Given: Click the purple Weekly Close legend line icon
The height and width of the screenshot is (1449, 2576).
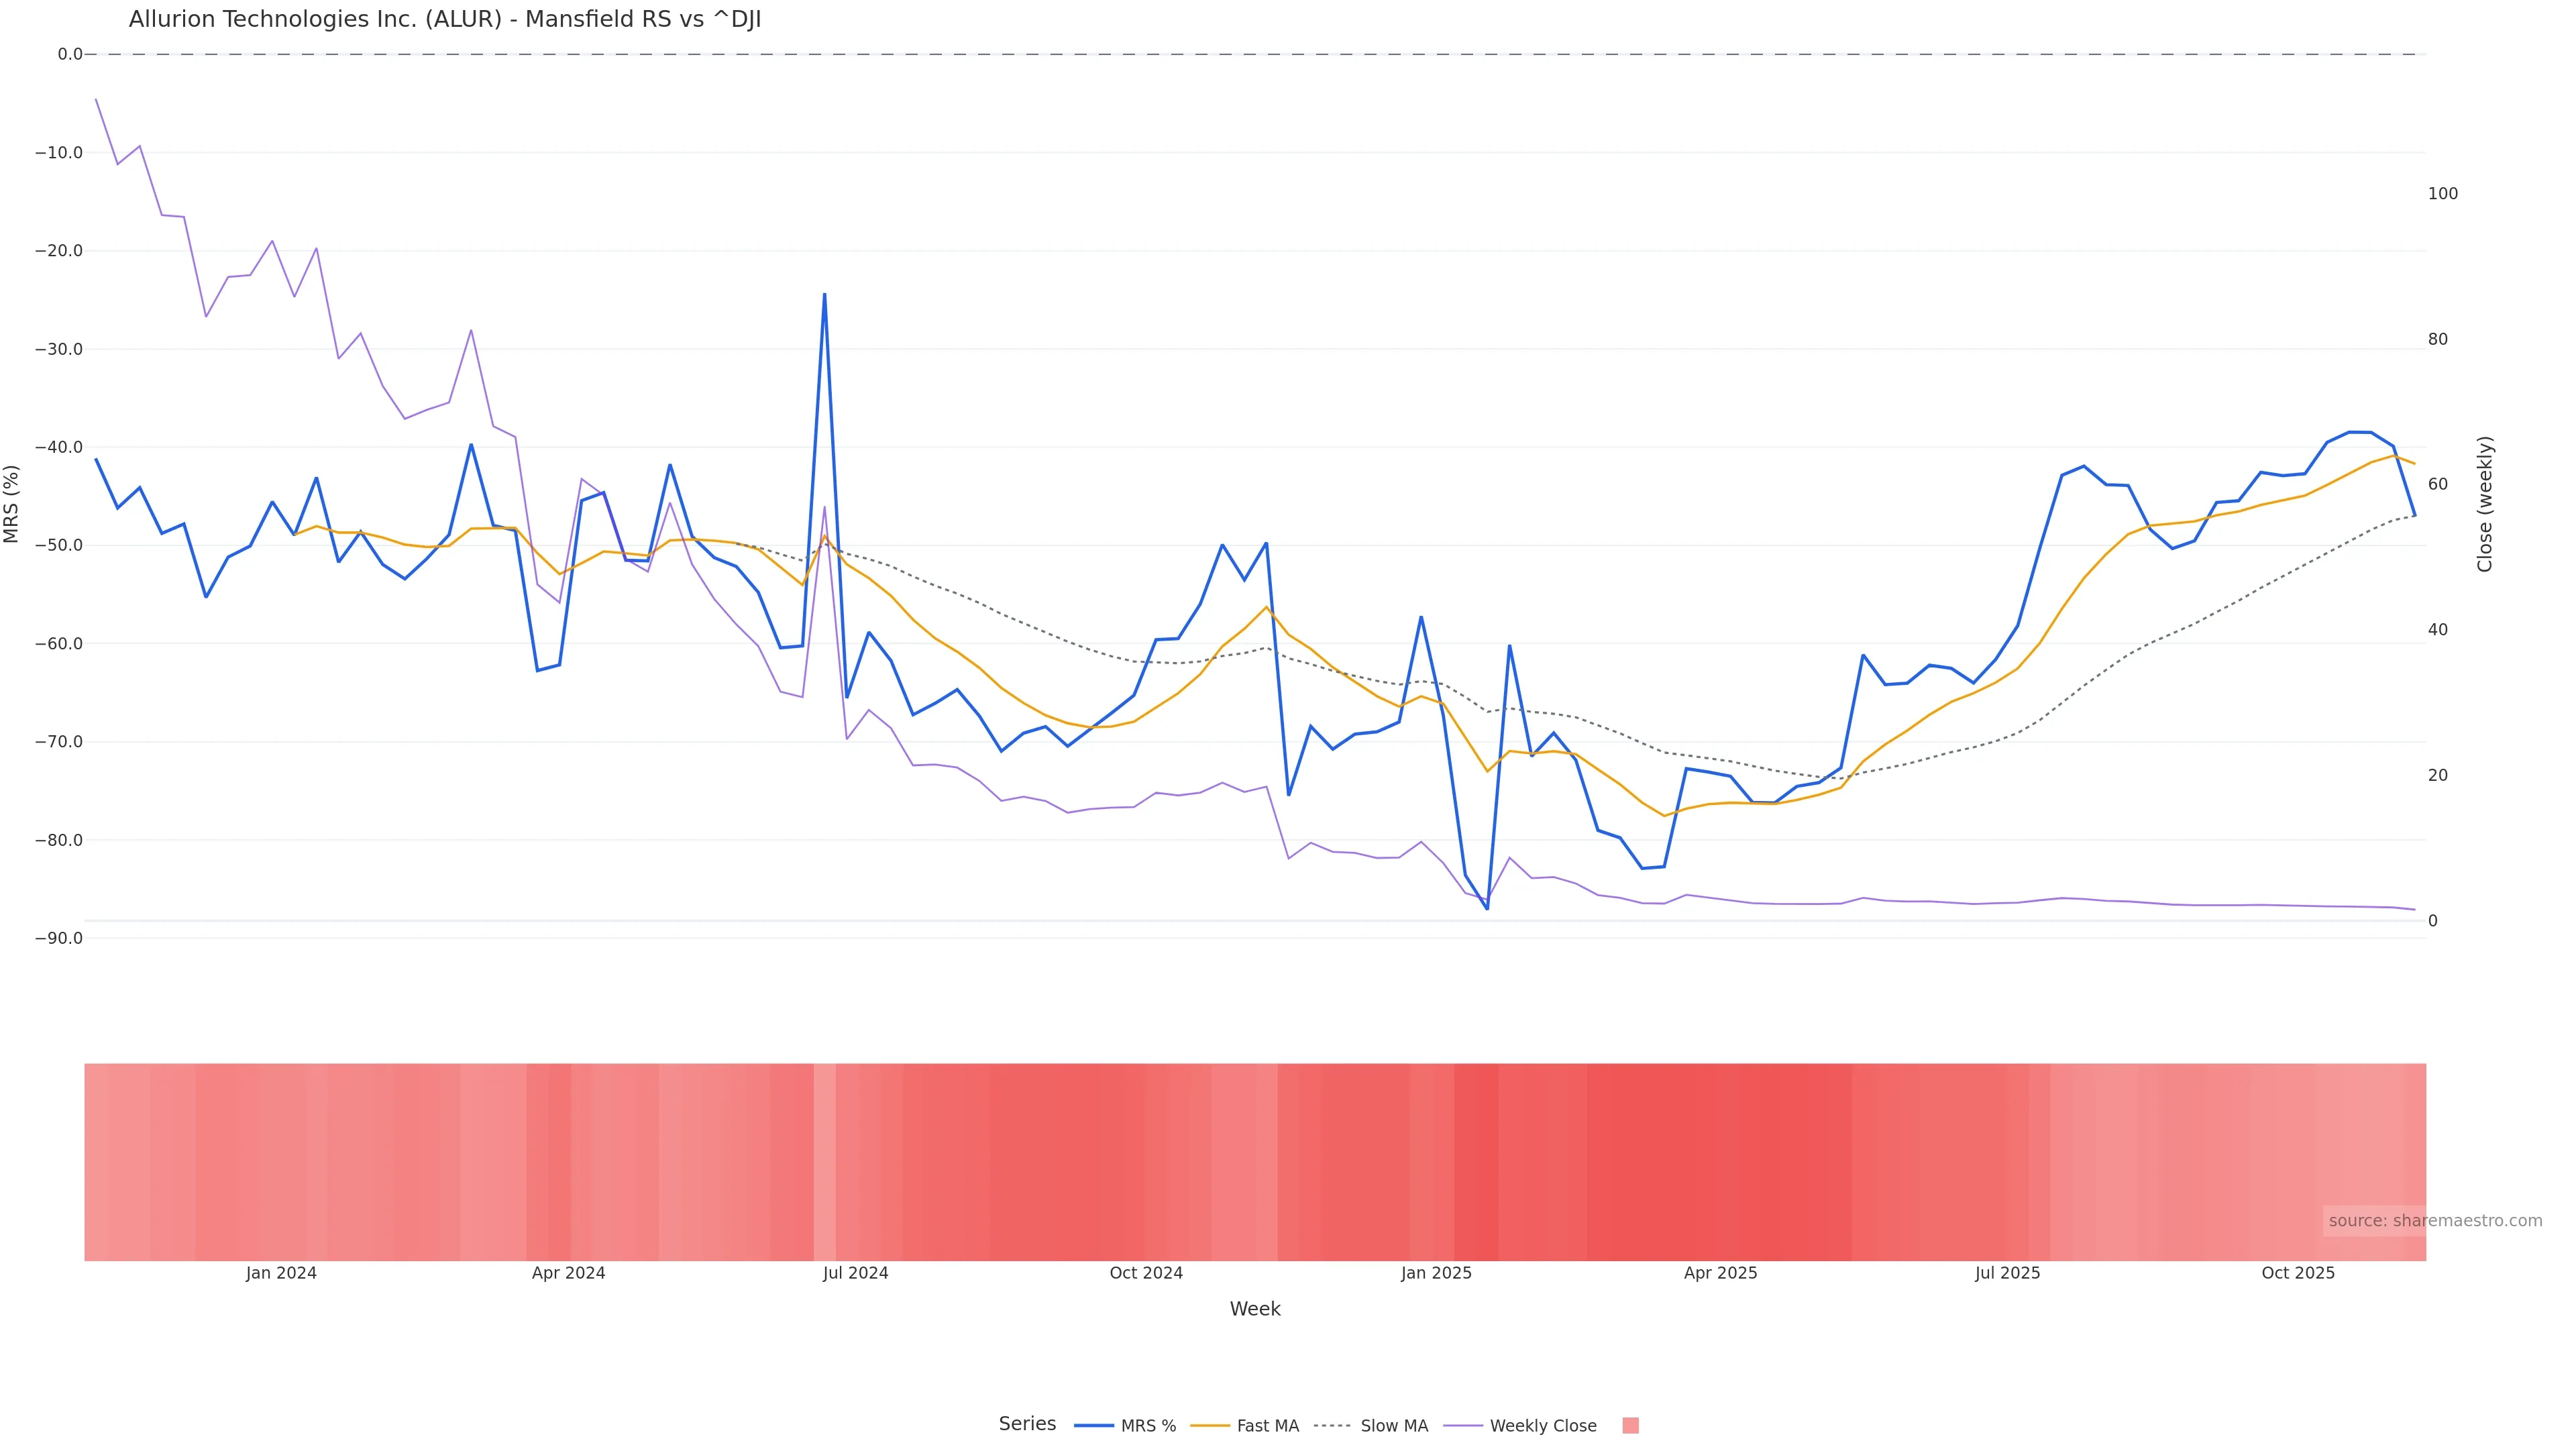Looking at the screenshot, I should pyautogui.click(x=1463, y=1426).
